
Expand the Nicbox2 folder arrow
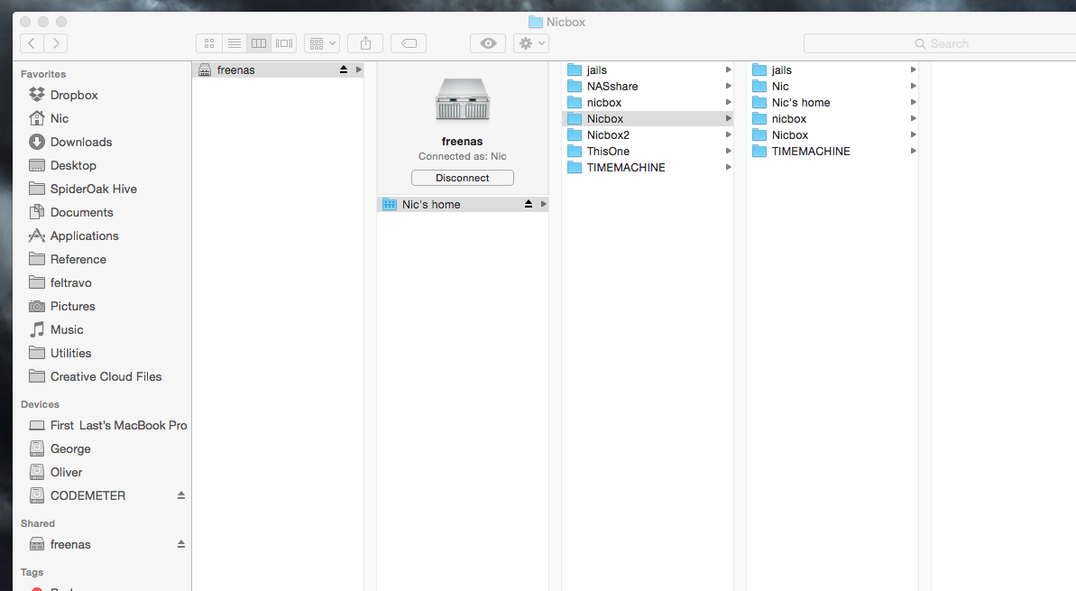tap(728, 134)
